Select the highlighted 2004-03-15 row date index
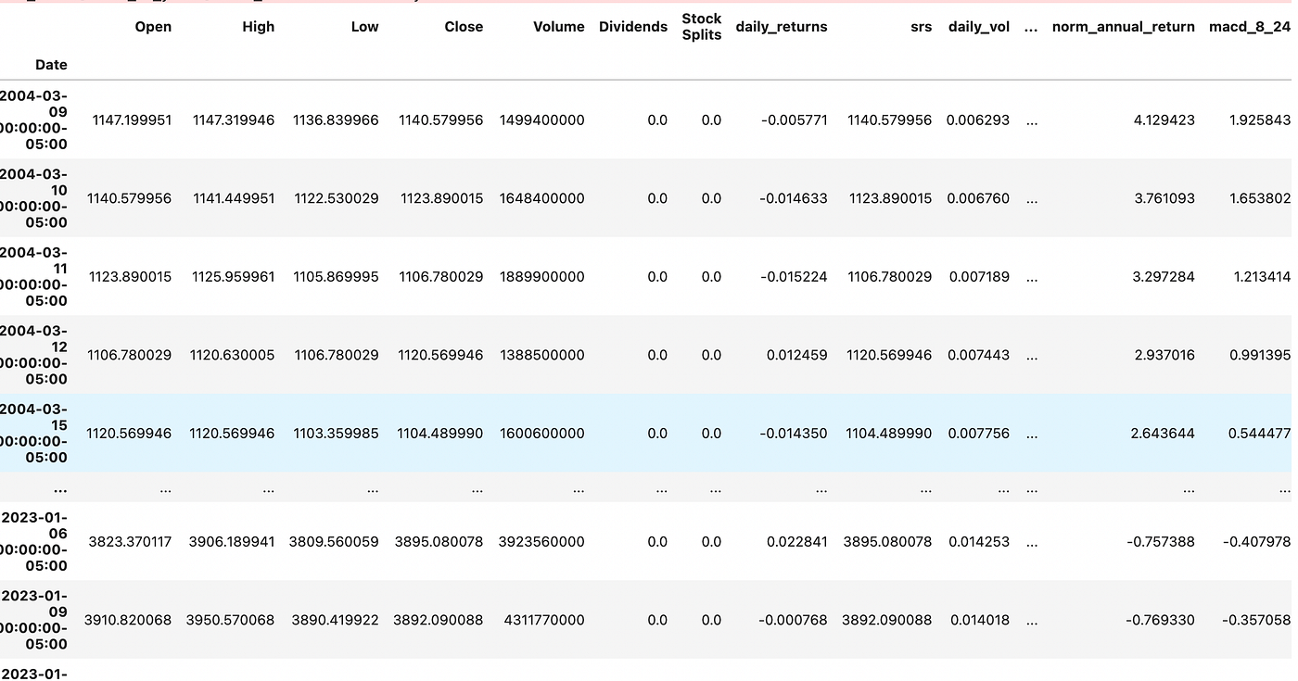1298x681 pixels. point(33,433)
